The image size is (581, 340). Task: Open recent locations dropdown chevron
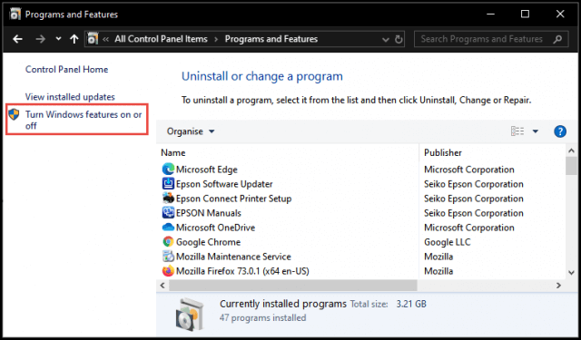tap(58, 38)
